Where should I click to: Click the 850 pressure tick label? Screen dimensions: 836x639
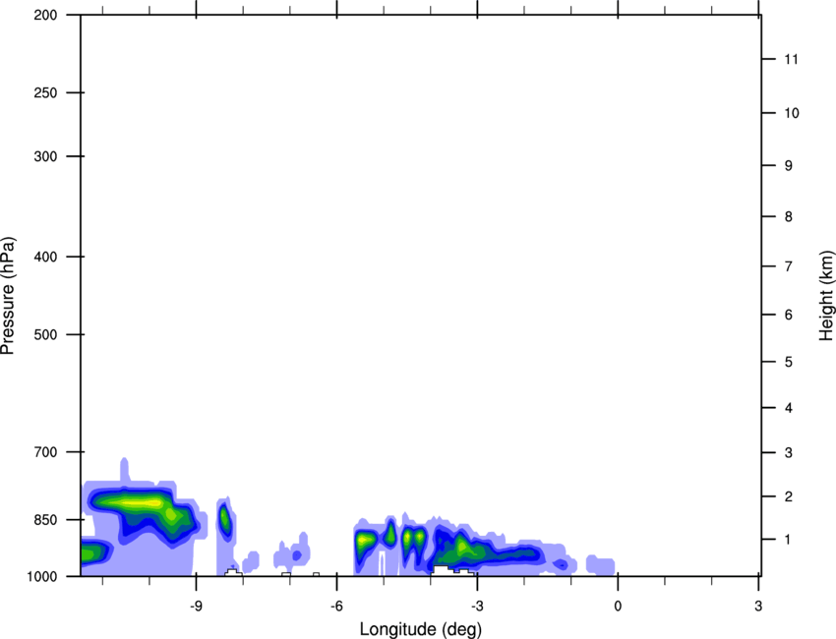coord(45,520)
